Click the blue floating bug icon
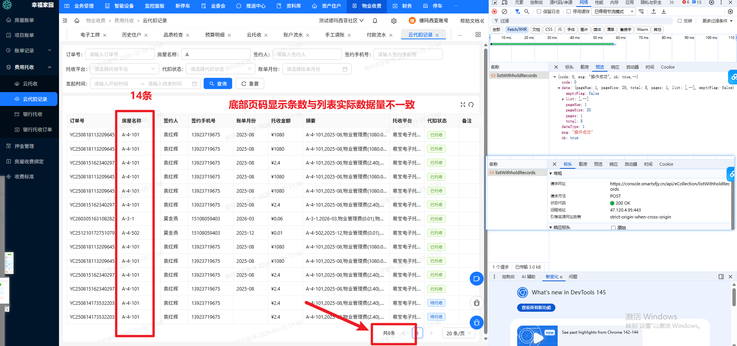 [477, 322]
